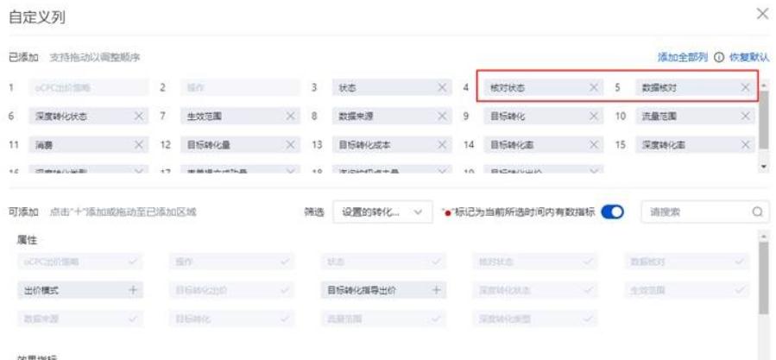776x360 pixels.
Task: Select the 深度转化率 chip in added columns
Action: tap(695, 144)
